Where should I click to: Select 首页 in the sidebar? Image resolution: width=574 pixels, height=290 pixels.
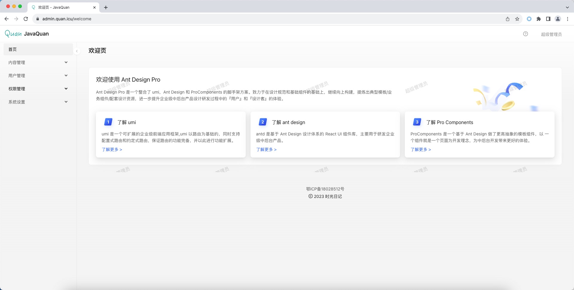[x=38, y=49]
